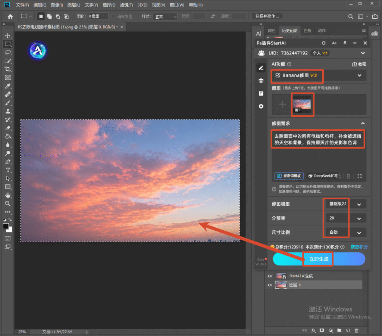This screenshot has height=336, width=382.
Task: Pin the StartAI plugin panel
Action: pos(345,43)
